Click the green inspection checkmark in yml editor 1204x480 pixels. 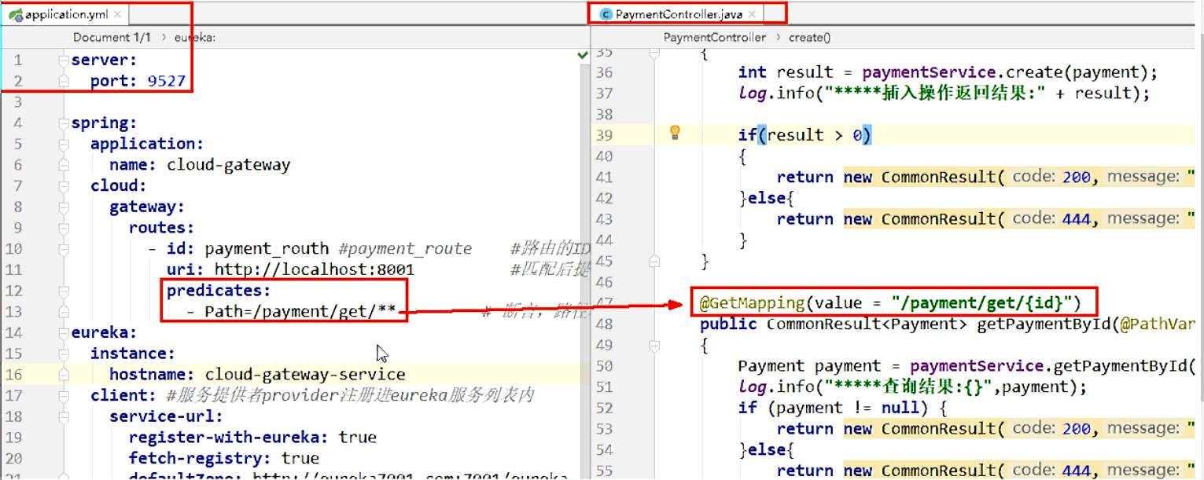click(582, 55)
